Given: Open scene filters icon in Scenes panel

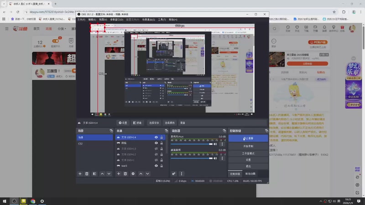Looking at the screenshot, I should point(94,174).
